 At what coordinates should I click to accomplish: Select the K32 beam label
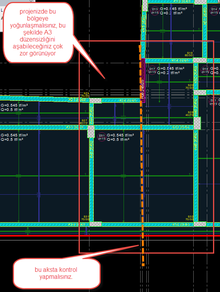pos(181,127)
